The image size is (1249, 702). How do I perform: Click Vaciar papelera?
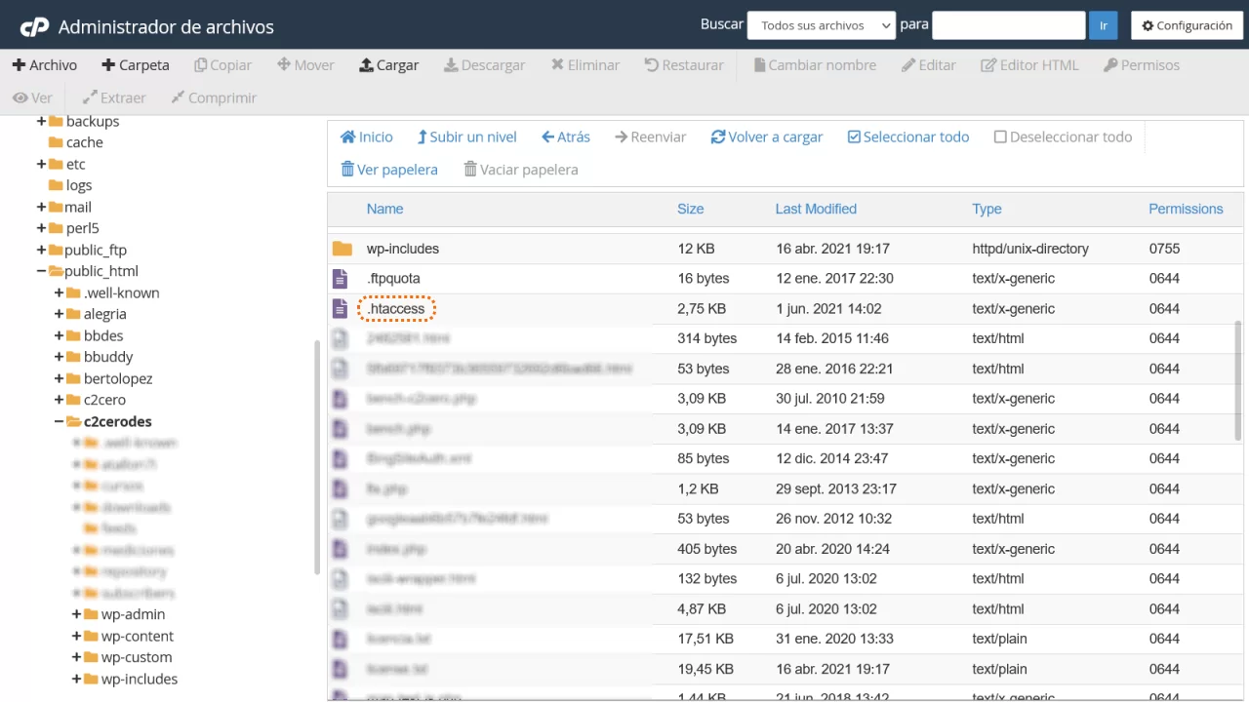[521, 170]
